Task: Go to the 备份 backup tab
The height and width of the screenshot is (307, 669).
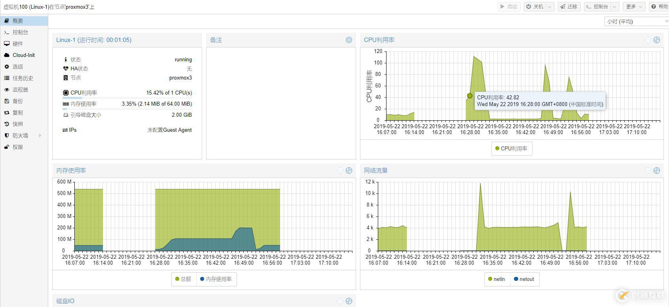Action: click(24, 101)
